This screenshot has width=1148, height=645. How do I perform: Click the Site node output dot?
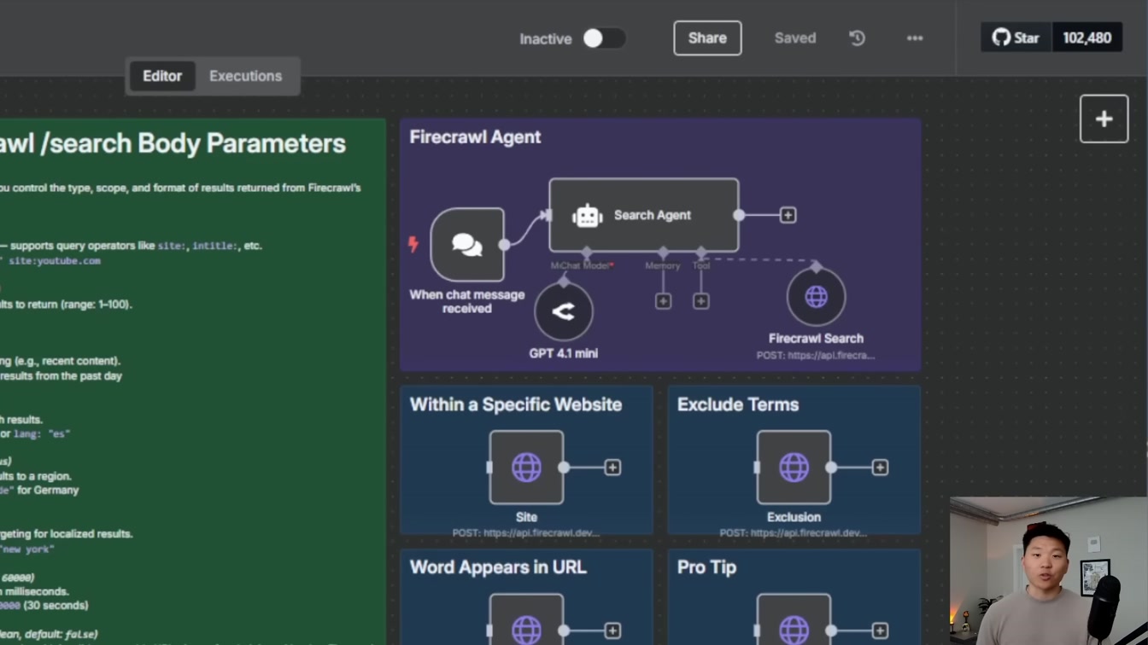click(564, 468)
